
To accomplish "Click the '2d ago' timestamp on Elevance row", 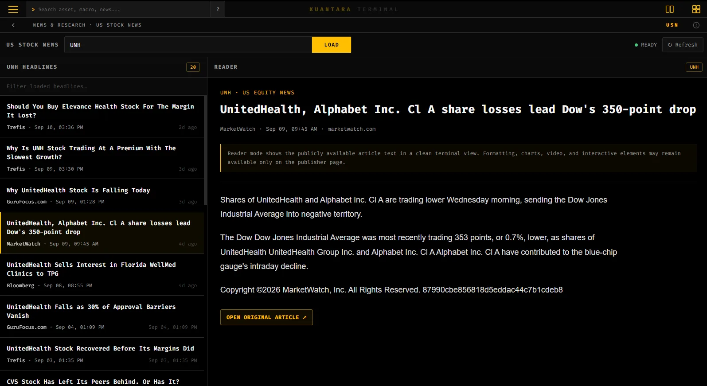I will 188,127.
